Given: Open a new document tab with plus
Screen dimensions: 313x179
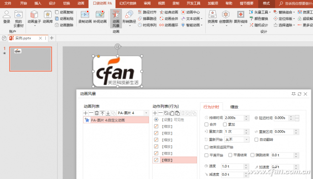Looking at the screenshot, I should (x=52, y=38).
